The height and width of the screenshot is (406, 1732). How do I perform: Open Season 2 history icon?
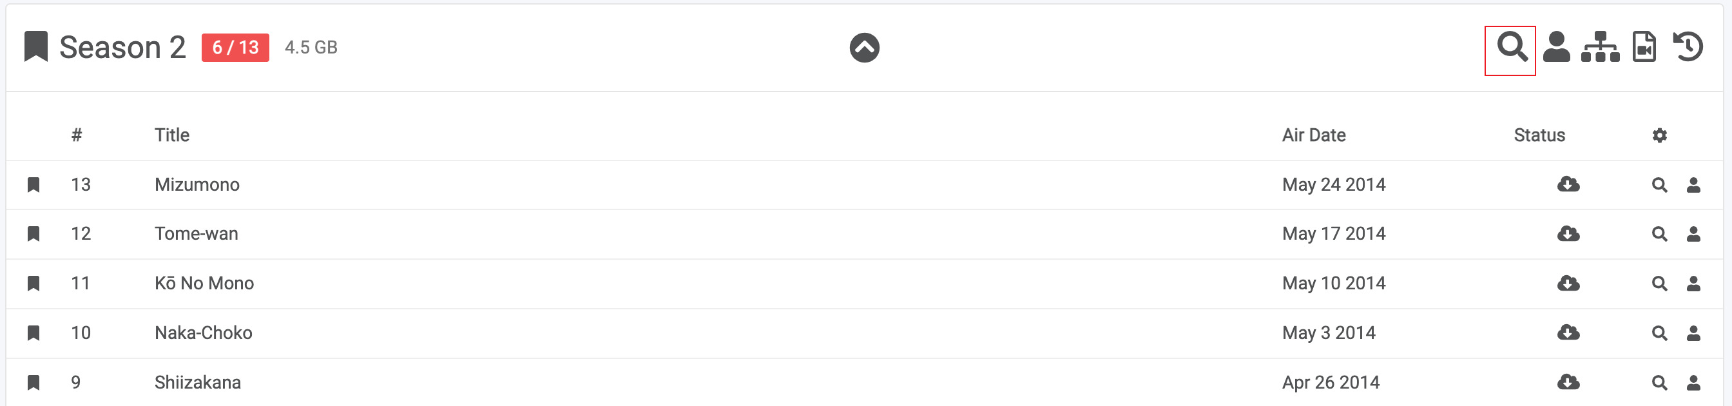click(x=1688, y=48)
